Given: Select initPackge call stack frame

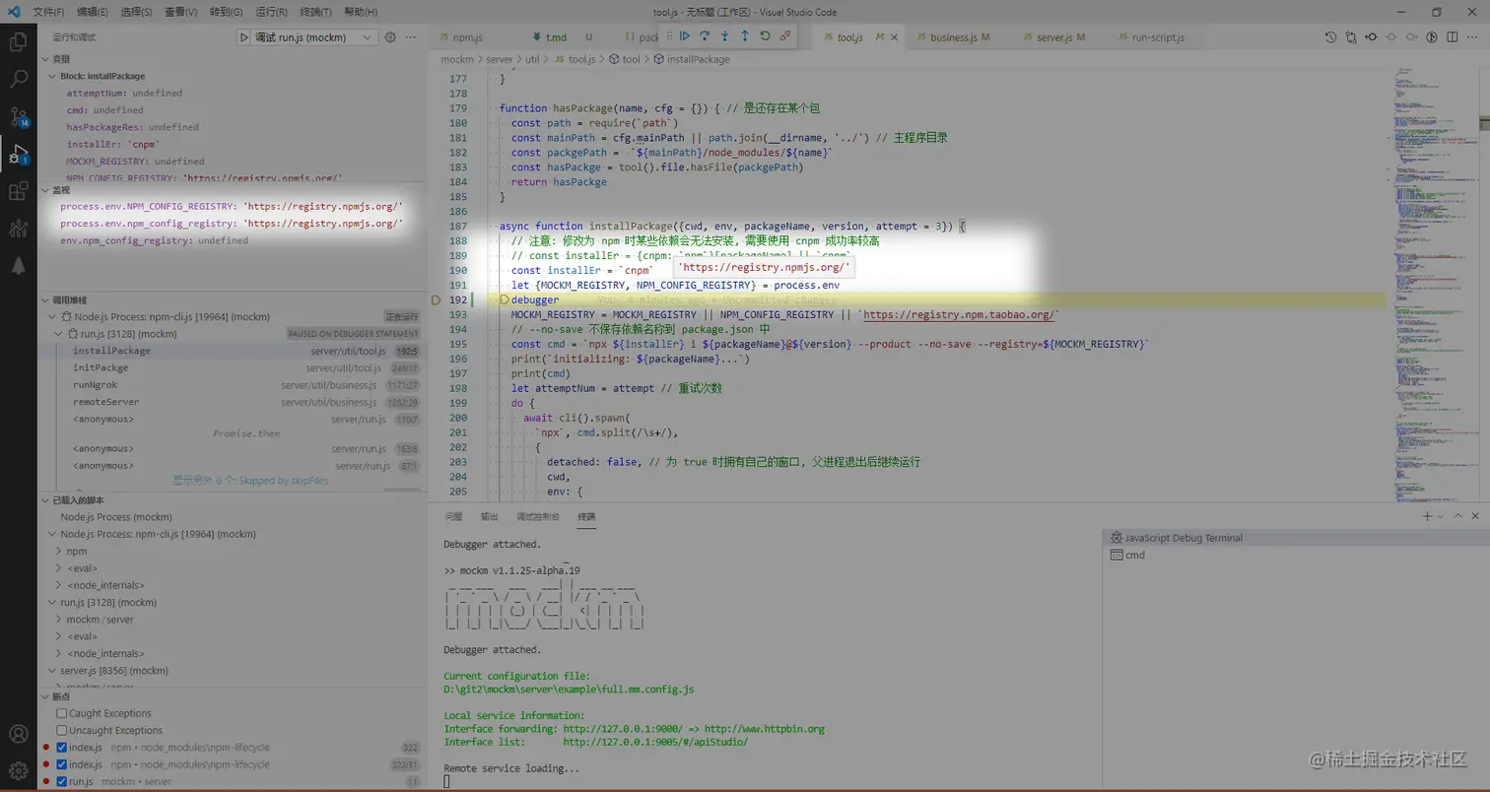Looking at the screenshot, I should 233,367.
